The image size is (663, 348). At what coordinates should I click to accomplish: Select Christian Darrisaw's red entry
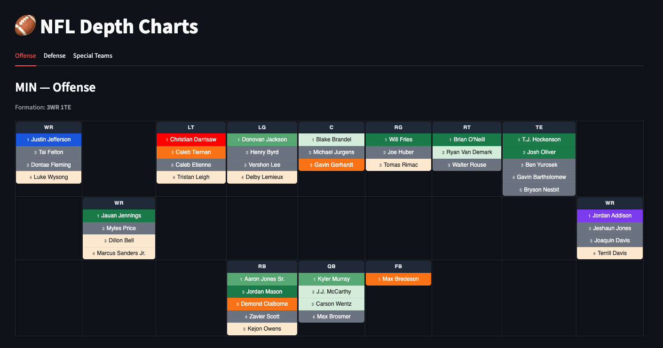[x=191, y=139]
